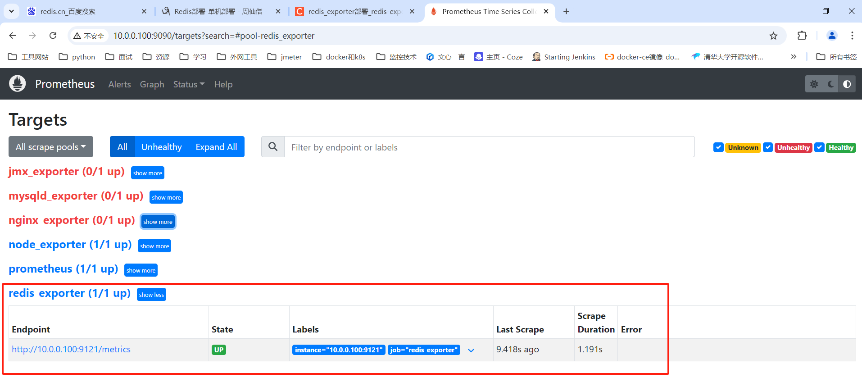Click the green UP state badge
The image size is (862, 387).
click(219, 350)
